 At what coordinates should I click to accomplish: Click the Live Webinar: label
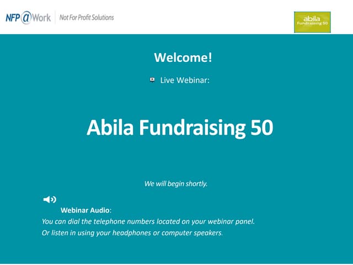point(185,81)
